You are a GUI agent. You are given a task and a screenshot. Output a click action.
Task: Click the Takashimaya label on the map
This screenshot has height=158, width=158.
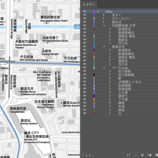click(17, 112)
